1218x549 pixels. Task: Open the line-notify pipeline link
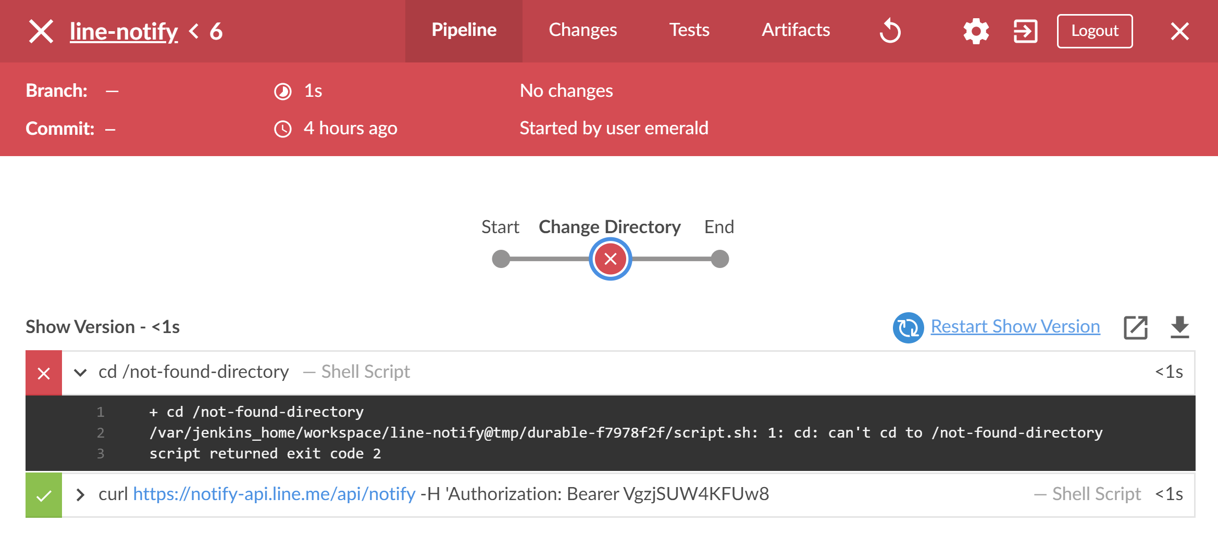click(x=123, y=31)
